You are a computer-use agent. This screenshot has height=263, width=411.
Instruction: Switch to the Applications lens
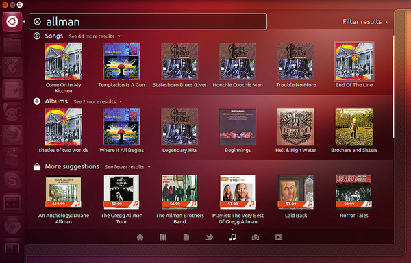tap(163, 238)
